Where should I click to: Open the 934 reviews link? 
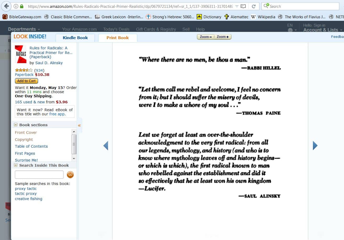(x=39, y=70)
